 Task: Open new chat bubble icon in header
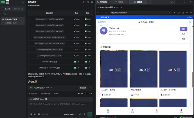83,2
